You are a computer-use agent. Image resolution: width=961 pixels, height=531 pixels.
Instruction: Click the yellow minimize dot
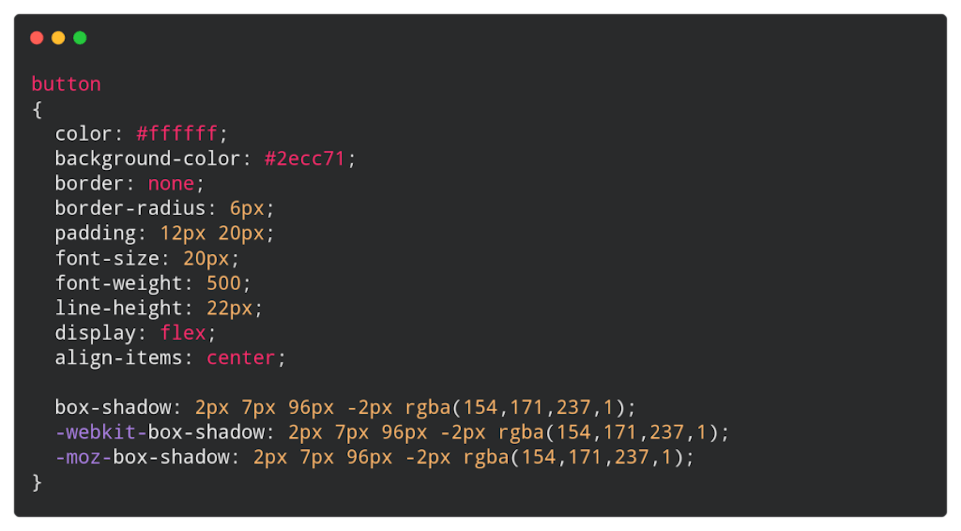point(58,38)
